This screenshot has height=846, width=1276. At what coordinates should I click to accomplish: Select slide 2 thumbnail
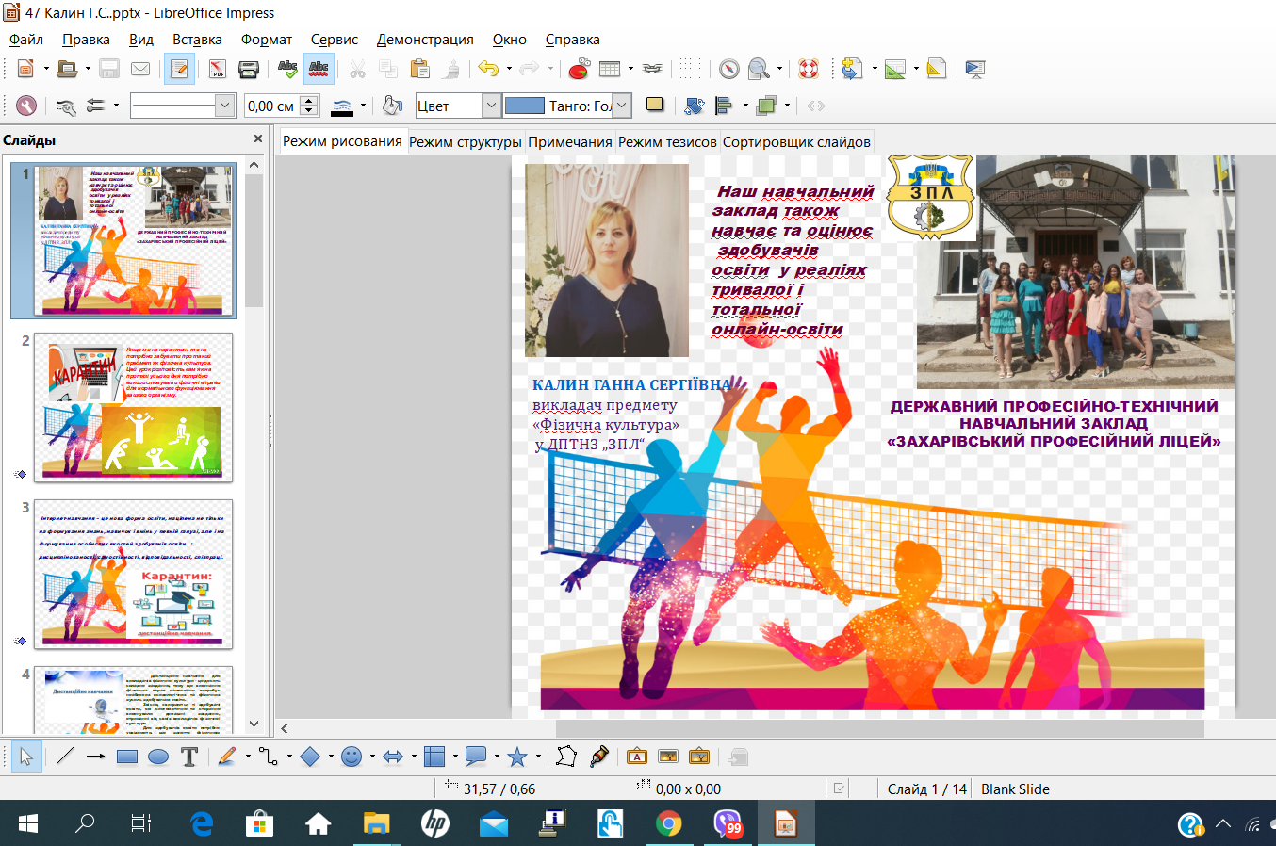pyautogui.click(x=133, y=407)
